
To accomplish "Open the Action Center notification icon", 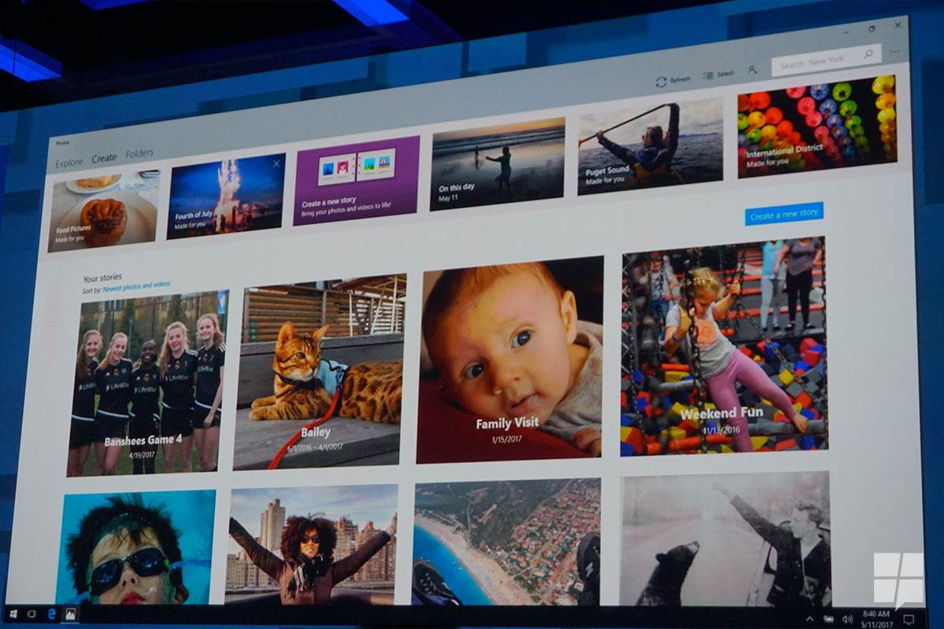I will tap(909, 619).
